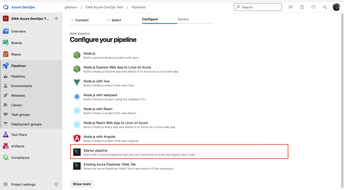Open Project settings

[x=23, y=184]
